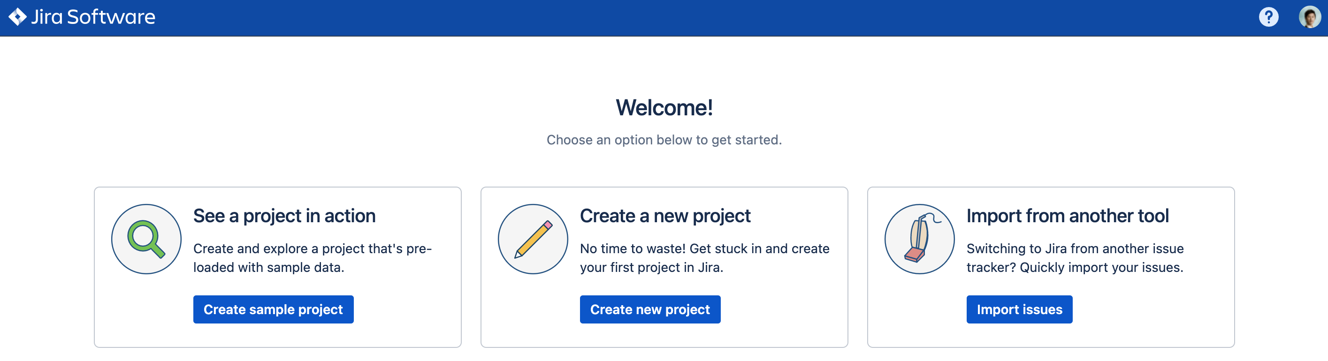Click the yellow pencil icon
The image size is (1328, 361).
[533, 239]
